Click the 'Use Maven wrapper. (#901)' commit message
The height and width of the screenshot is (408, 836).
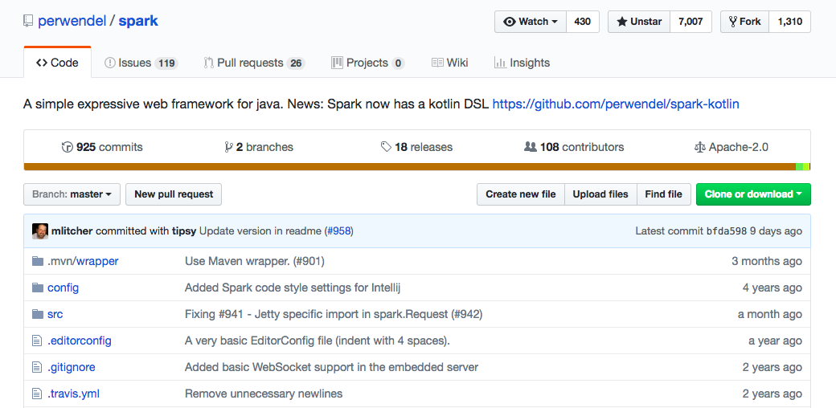254,261
